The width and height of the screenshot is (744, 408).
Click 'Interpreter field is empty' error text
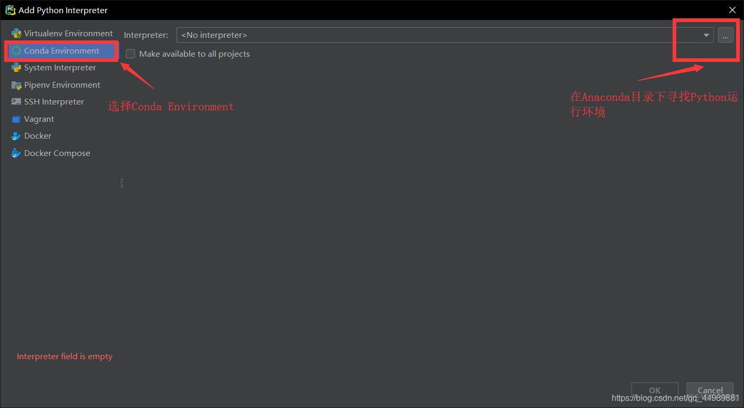[65, 357]
